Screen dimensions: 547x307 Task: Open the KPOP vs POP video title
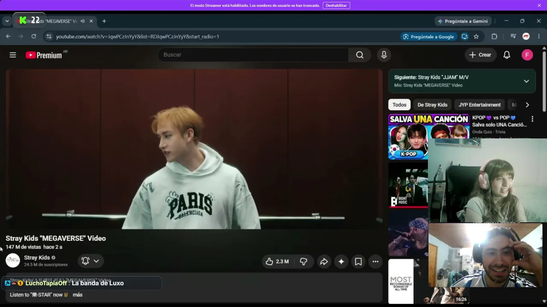coord(499,121)
